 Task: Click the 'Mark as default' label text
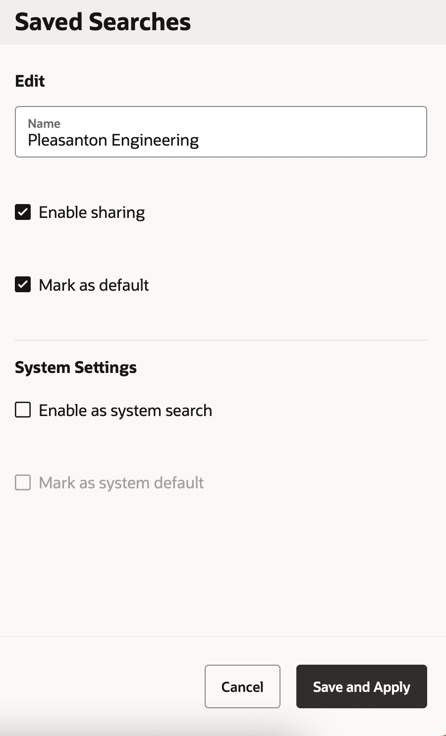point(94,285)
